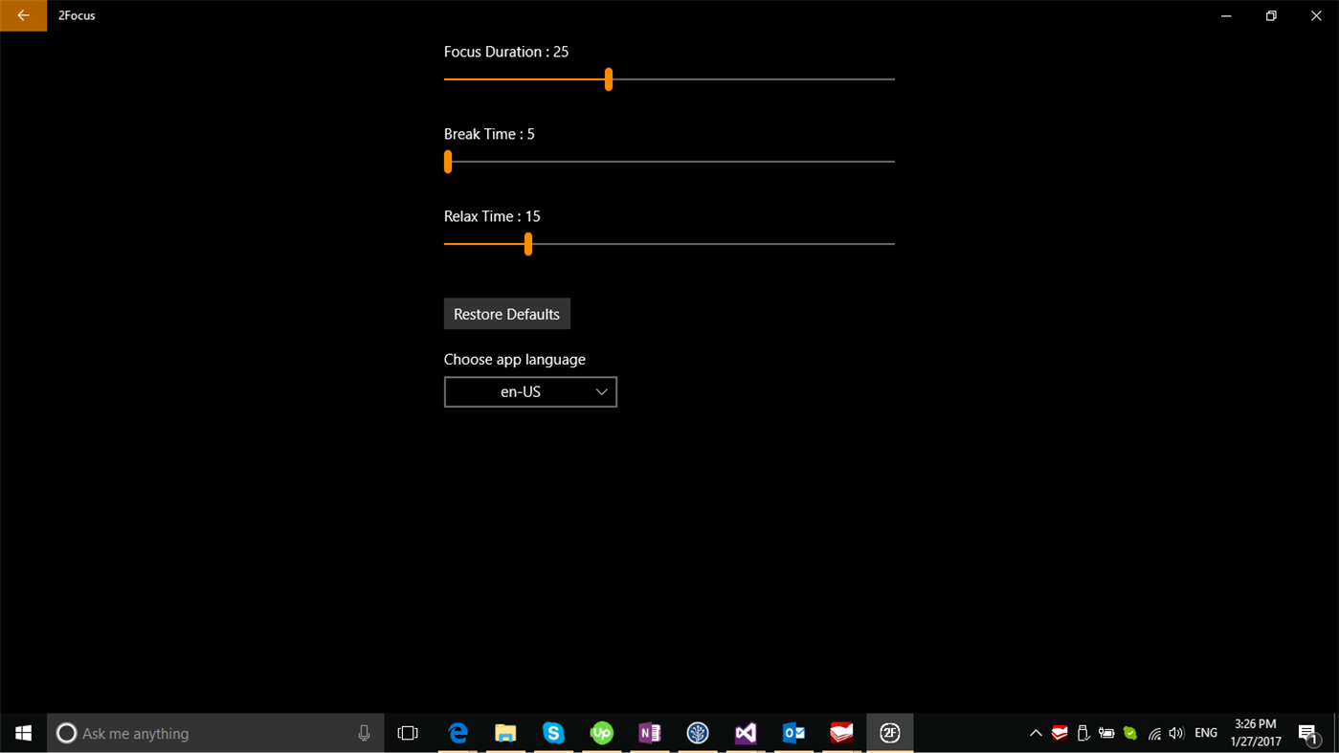Image resolution: width=1339 pixels, height=753 pixels.
Task: Toggle Wi-Fi status from the system tray
Action: pyautogui.click(x=1152, y=732)
